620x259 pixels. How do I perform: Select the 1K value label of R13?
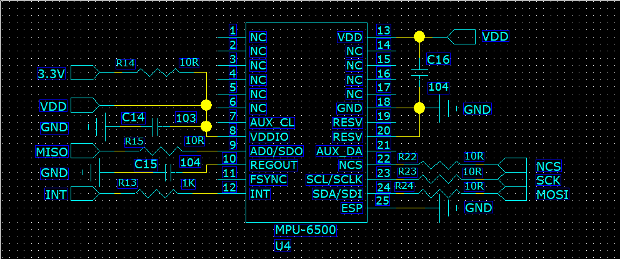188,184
